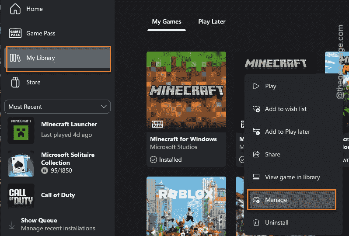
Task: Click the 95/1850 gamerscore text
Action: click(x=61, y=170)
